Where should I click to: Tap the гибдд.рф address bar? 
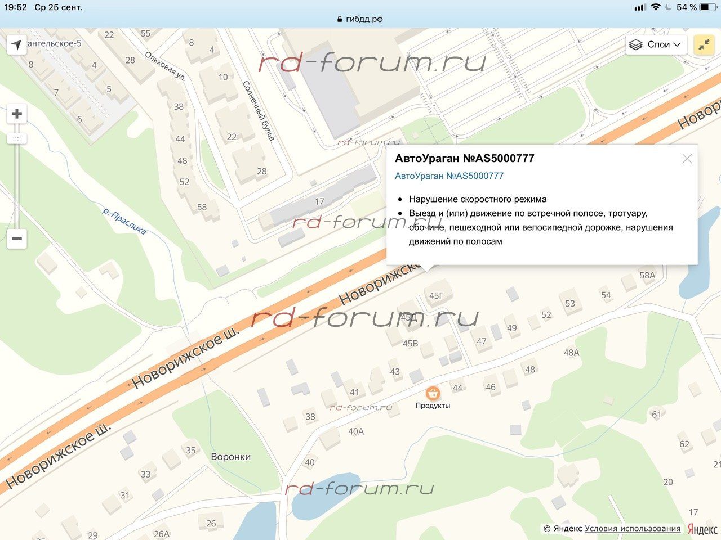click(360, 19)
